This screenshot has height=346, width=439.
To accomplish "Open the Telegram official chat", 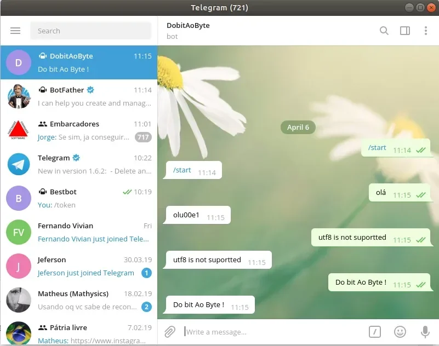I will 79,164.
